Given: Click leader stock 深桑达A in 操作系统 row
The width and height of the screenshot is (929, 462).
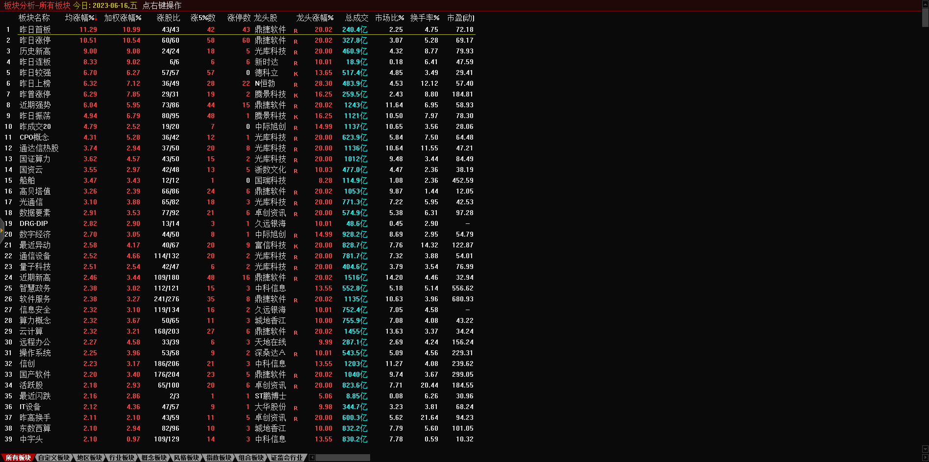Looking at the screenshot, I should 270,353.
